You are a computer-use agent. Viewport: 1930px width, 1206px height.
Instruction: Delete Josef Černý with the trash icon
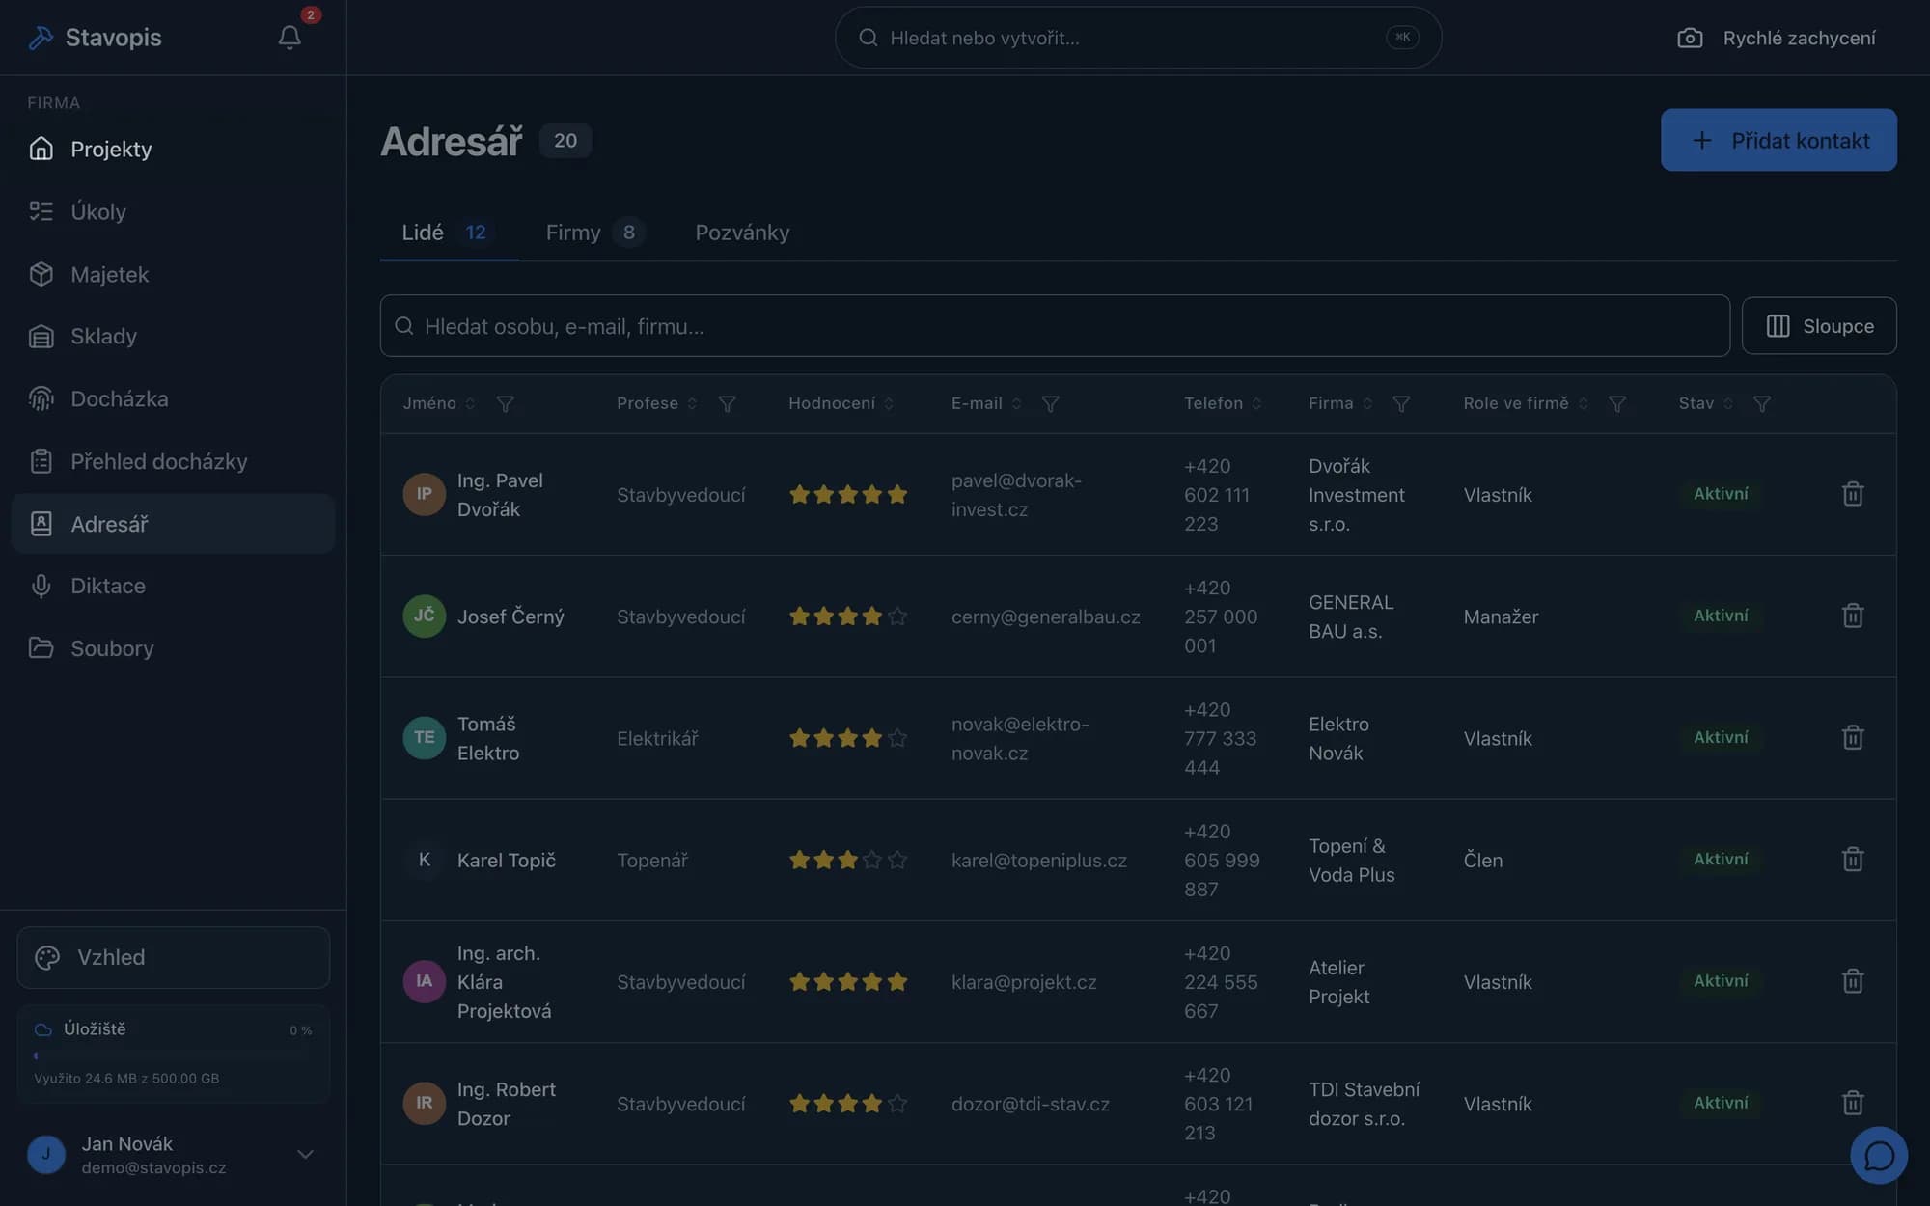coord(1852,616)
